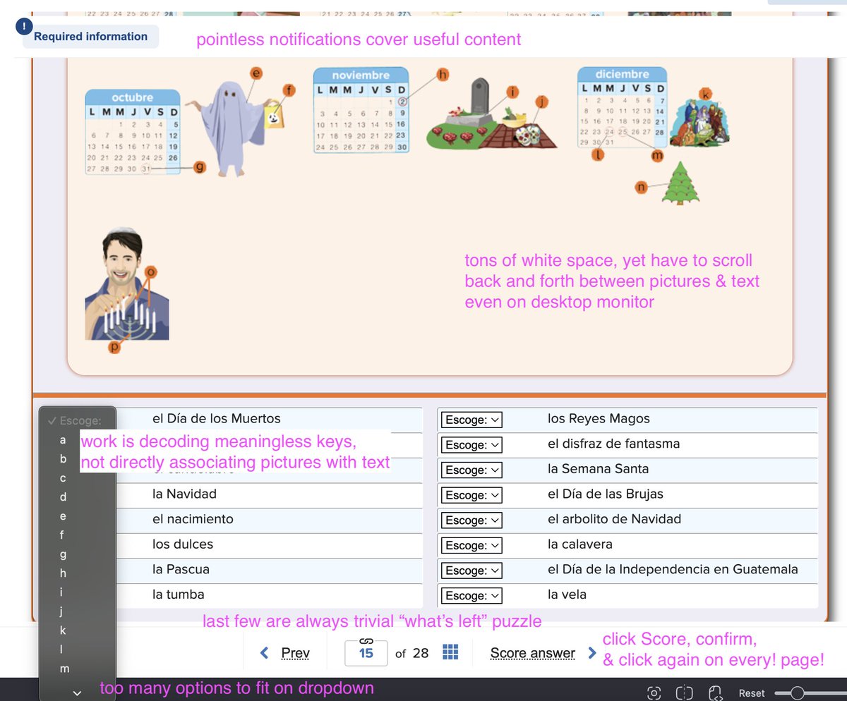Screen dimensions: 847x701
Task: Click the Reset button in the dark toolbar
Action: [751, 693]
